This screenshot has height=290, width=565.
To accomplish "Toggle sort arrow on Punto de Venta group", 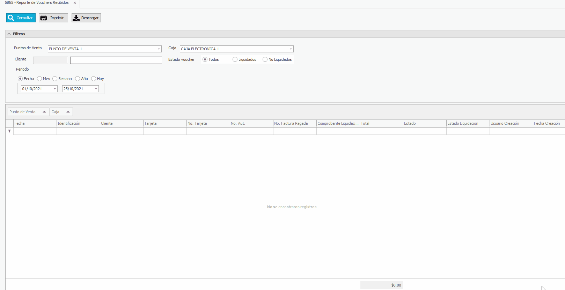I will pos(44,112).
